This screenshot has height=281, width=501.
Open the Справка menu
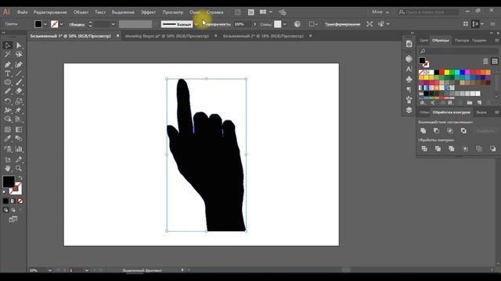click(x=214, y=12)
